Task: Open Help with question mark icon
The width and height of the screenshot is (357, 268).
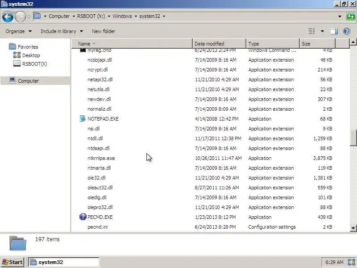Action: tap(347, 31)
